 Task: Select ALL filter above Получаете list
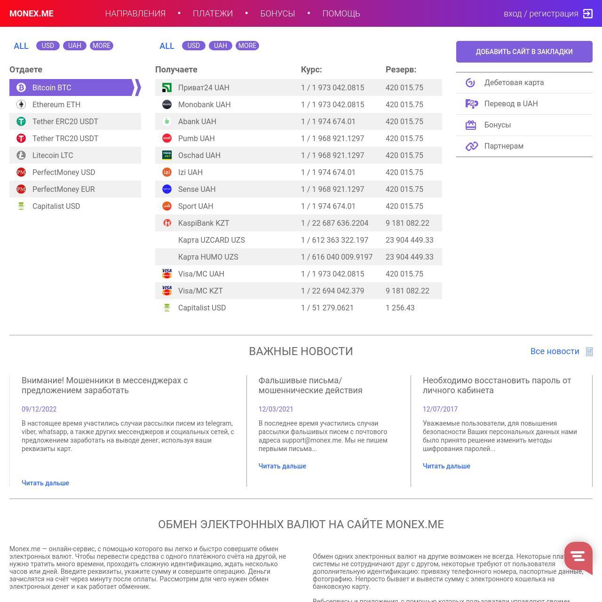tap(167, 46)
